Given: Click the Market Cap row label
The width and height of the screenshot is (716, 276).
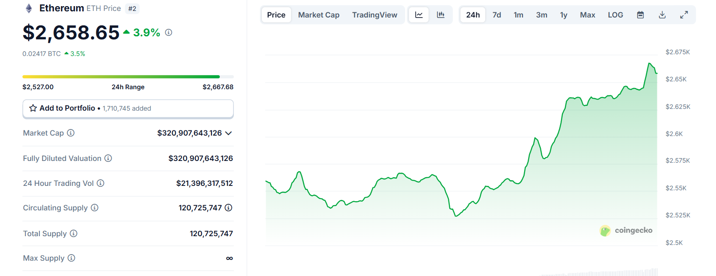Looking at the screenshot, I should point(43,133).
